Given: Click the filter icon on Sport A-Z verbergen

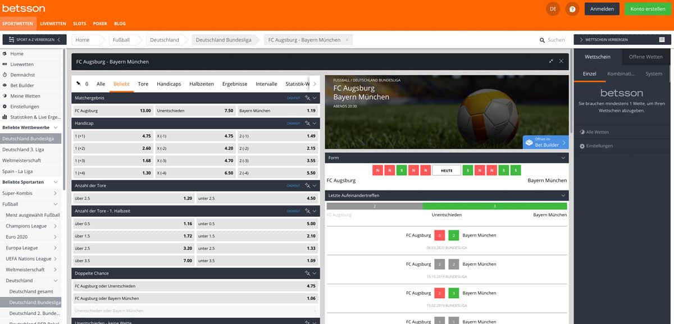Looking at the screenshot, I should coord(12,40).
